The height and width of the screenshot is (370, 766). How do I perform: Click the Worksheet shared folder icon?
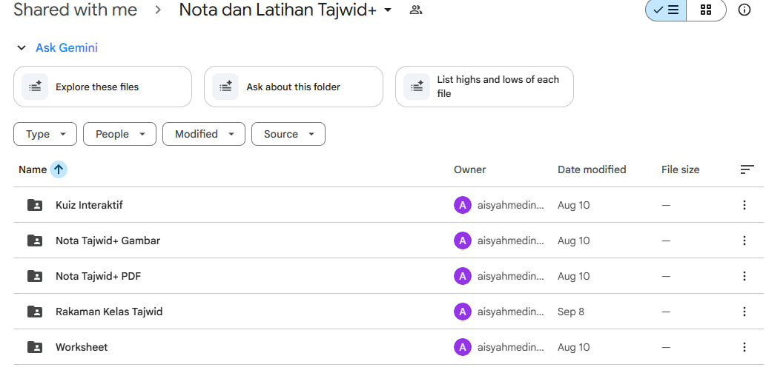click(34, 347)
